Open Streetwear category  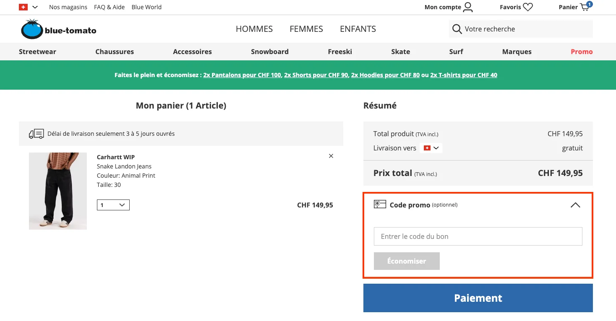point(37,52)
